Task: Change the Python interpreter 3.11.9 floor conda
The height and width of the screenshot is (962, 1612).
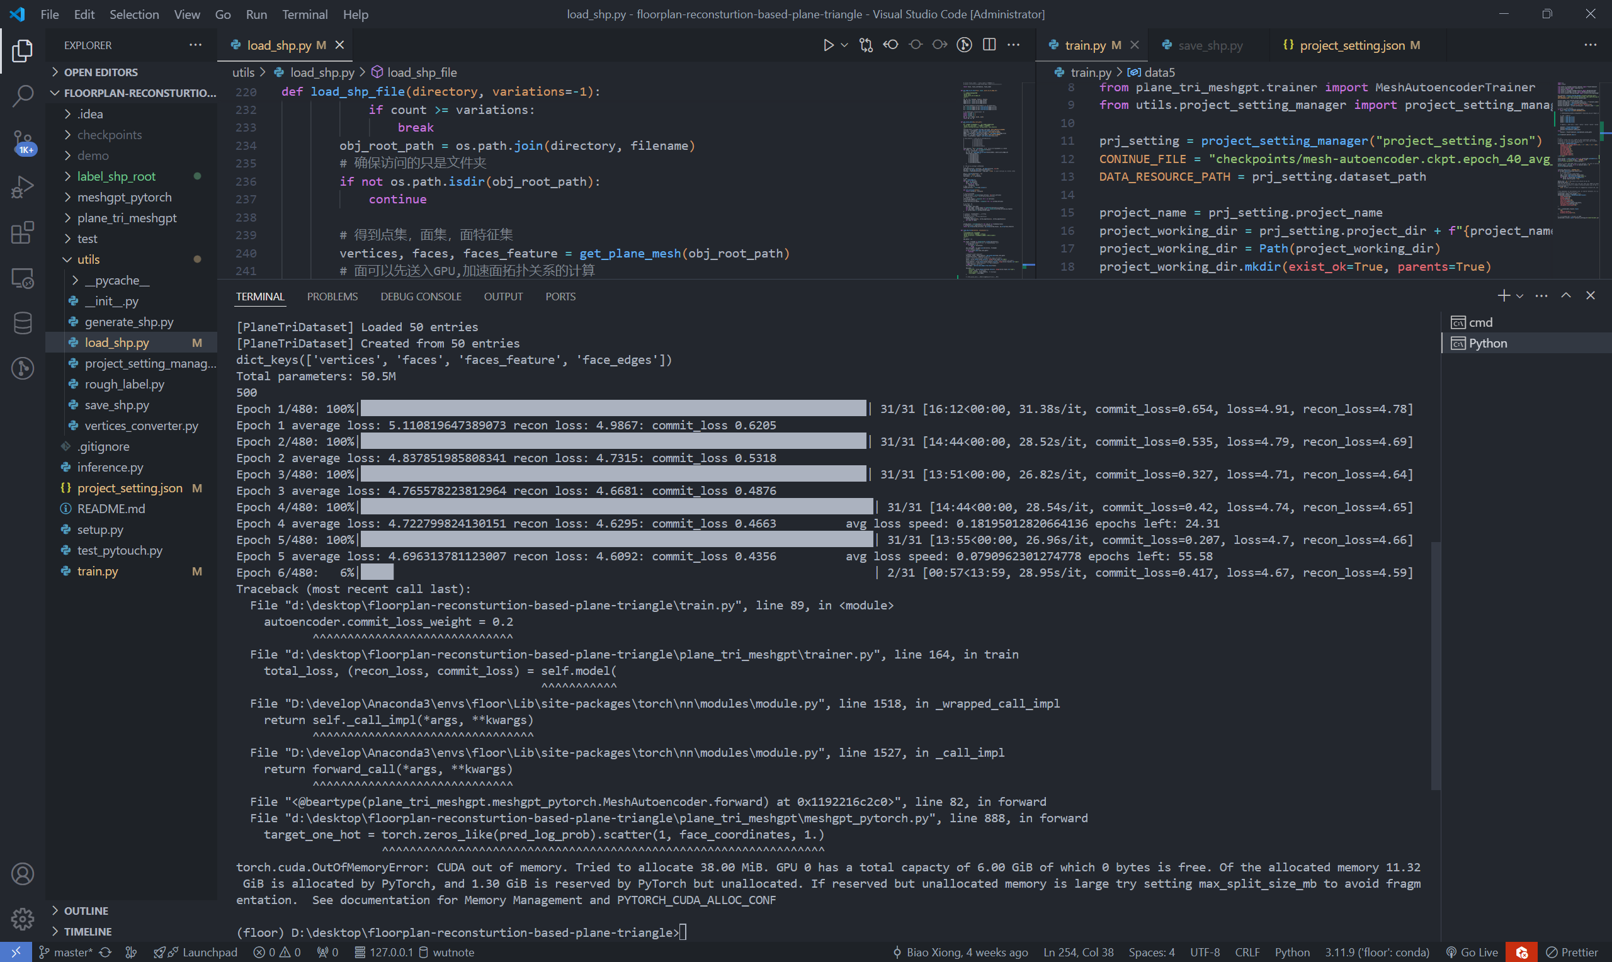Action: (x=1376, y=953)
